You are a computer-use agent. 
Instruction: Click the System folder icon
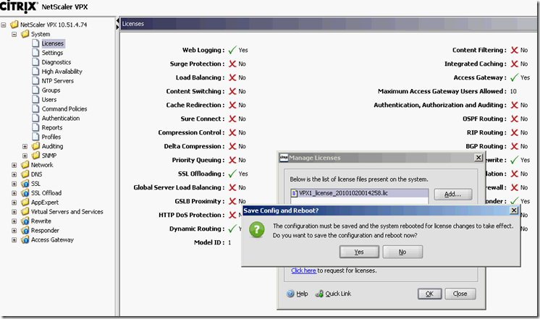coord(25,34)
